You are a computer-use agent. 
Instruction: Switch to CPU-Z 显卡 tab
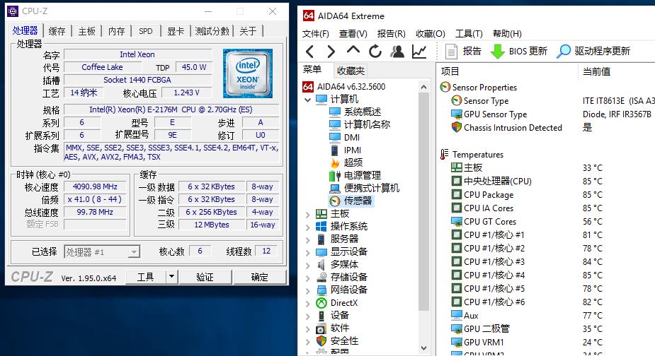click(176, 31)
